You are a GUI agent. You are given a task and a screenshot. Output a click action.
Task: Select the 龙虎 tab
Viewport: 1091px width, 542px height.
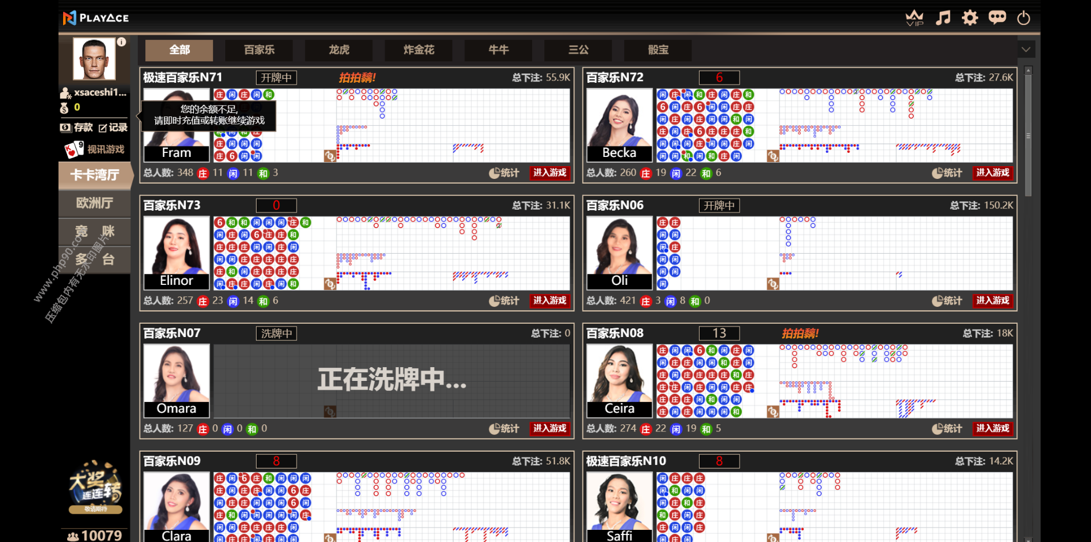[x=339, y=50]
